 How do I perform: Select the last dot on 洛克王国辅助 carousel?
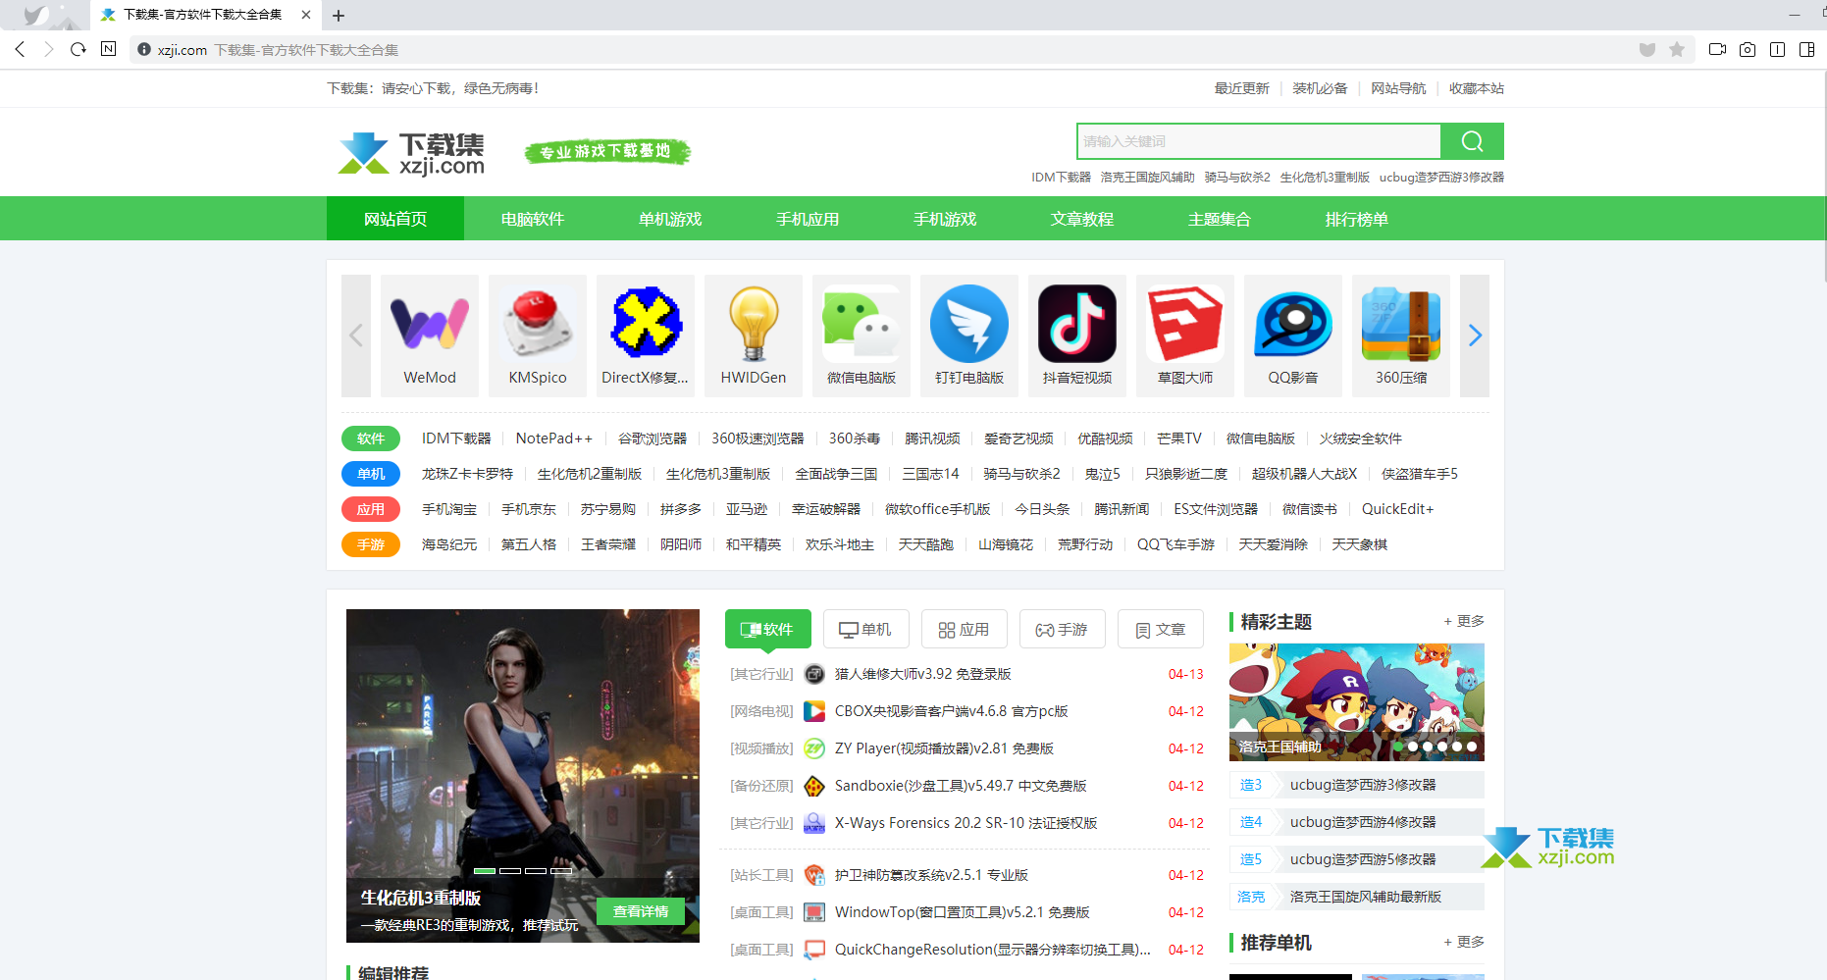[1472, 747]
